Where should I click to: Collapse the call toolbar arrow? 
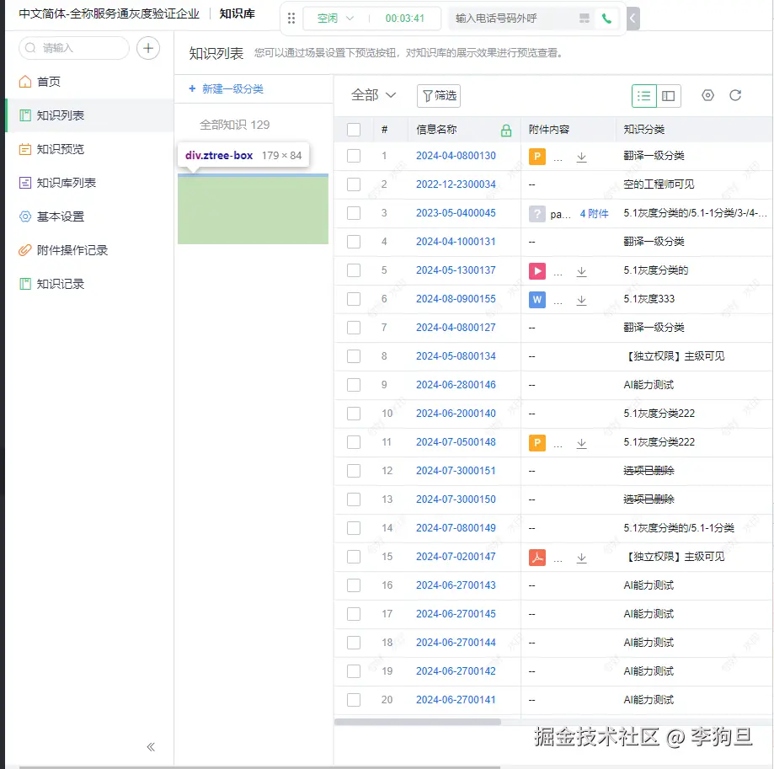(x=633, y=19)
